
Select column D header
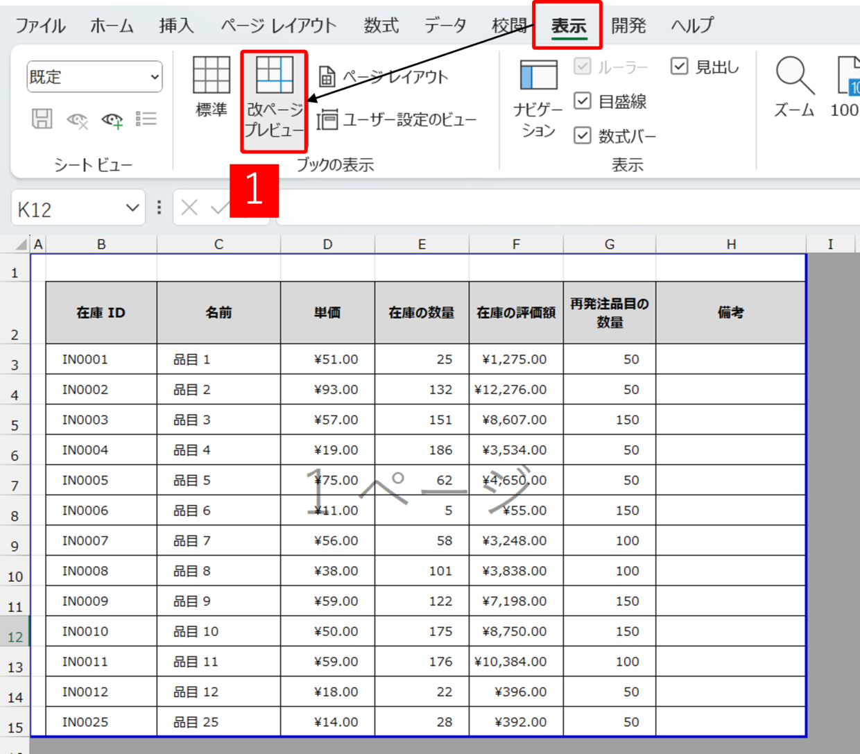pyautogui.click(x=327, y=244)
